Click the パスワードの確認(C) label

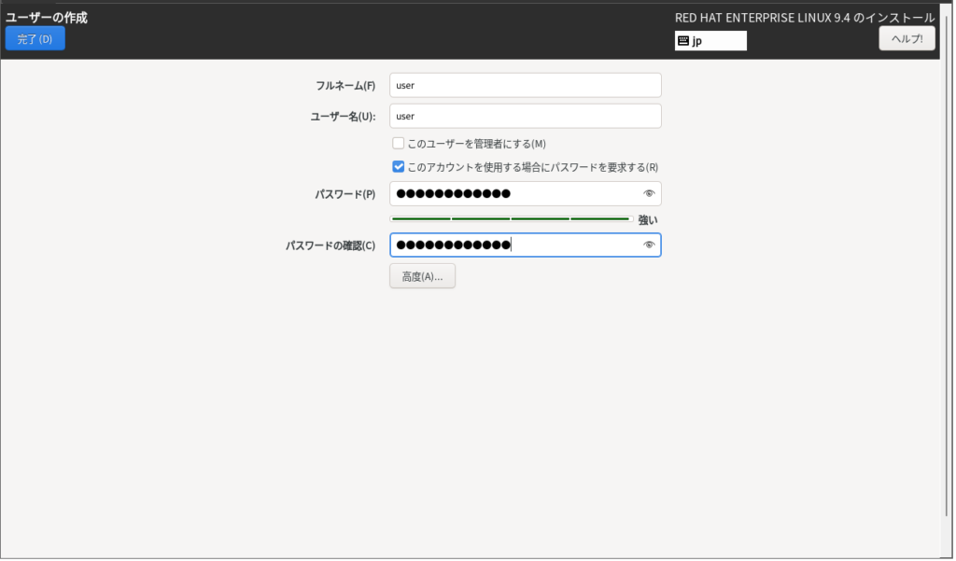click(x=330, y=245)
